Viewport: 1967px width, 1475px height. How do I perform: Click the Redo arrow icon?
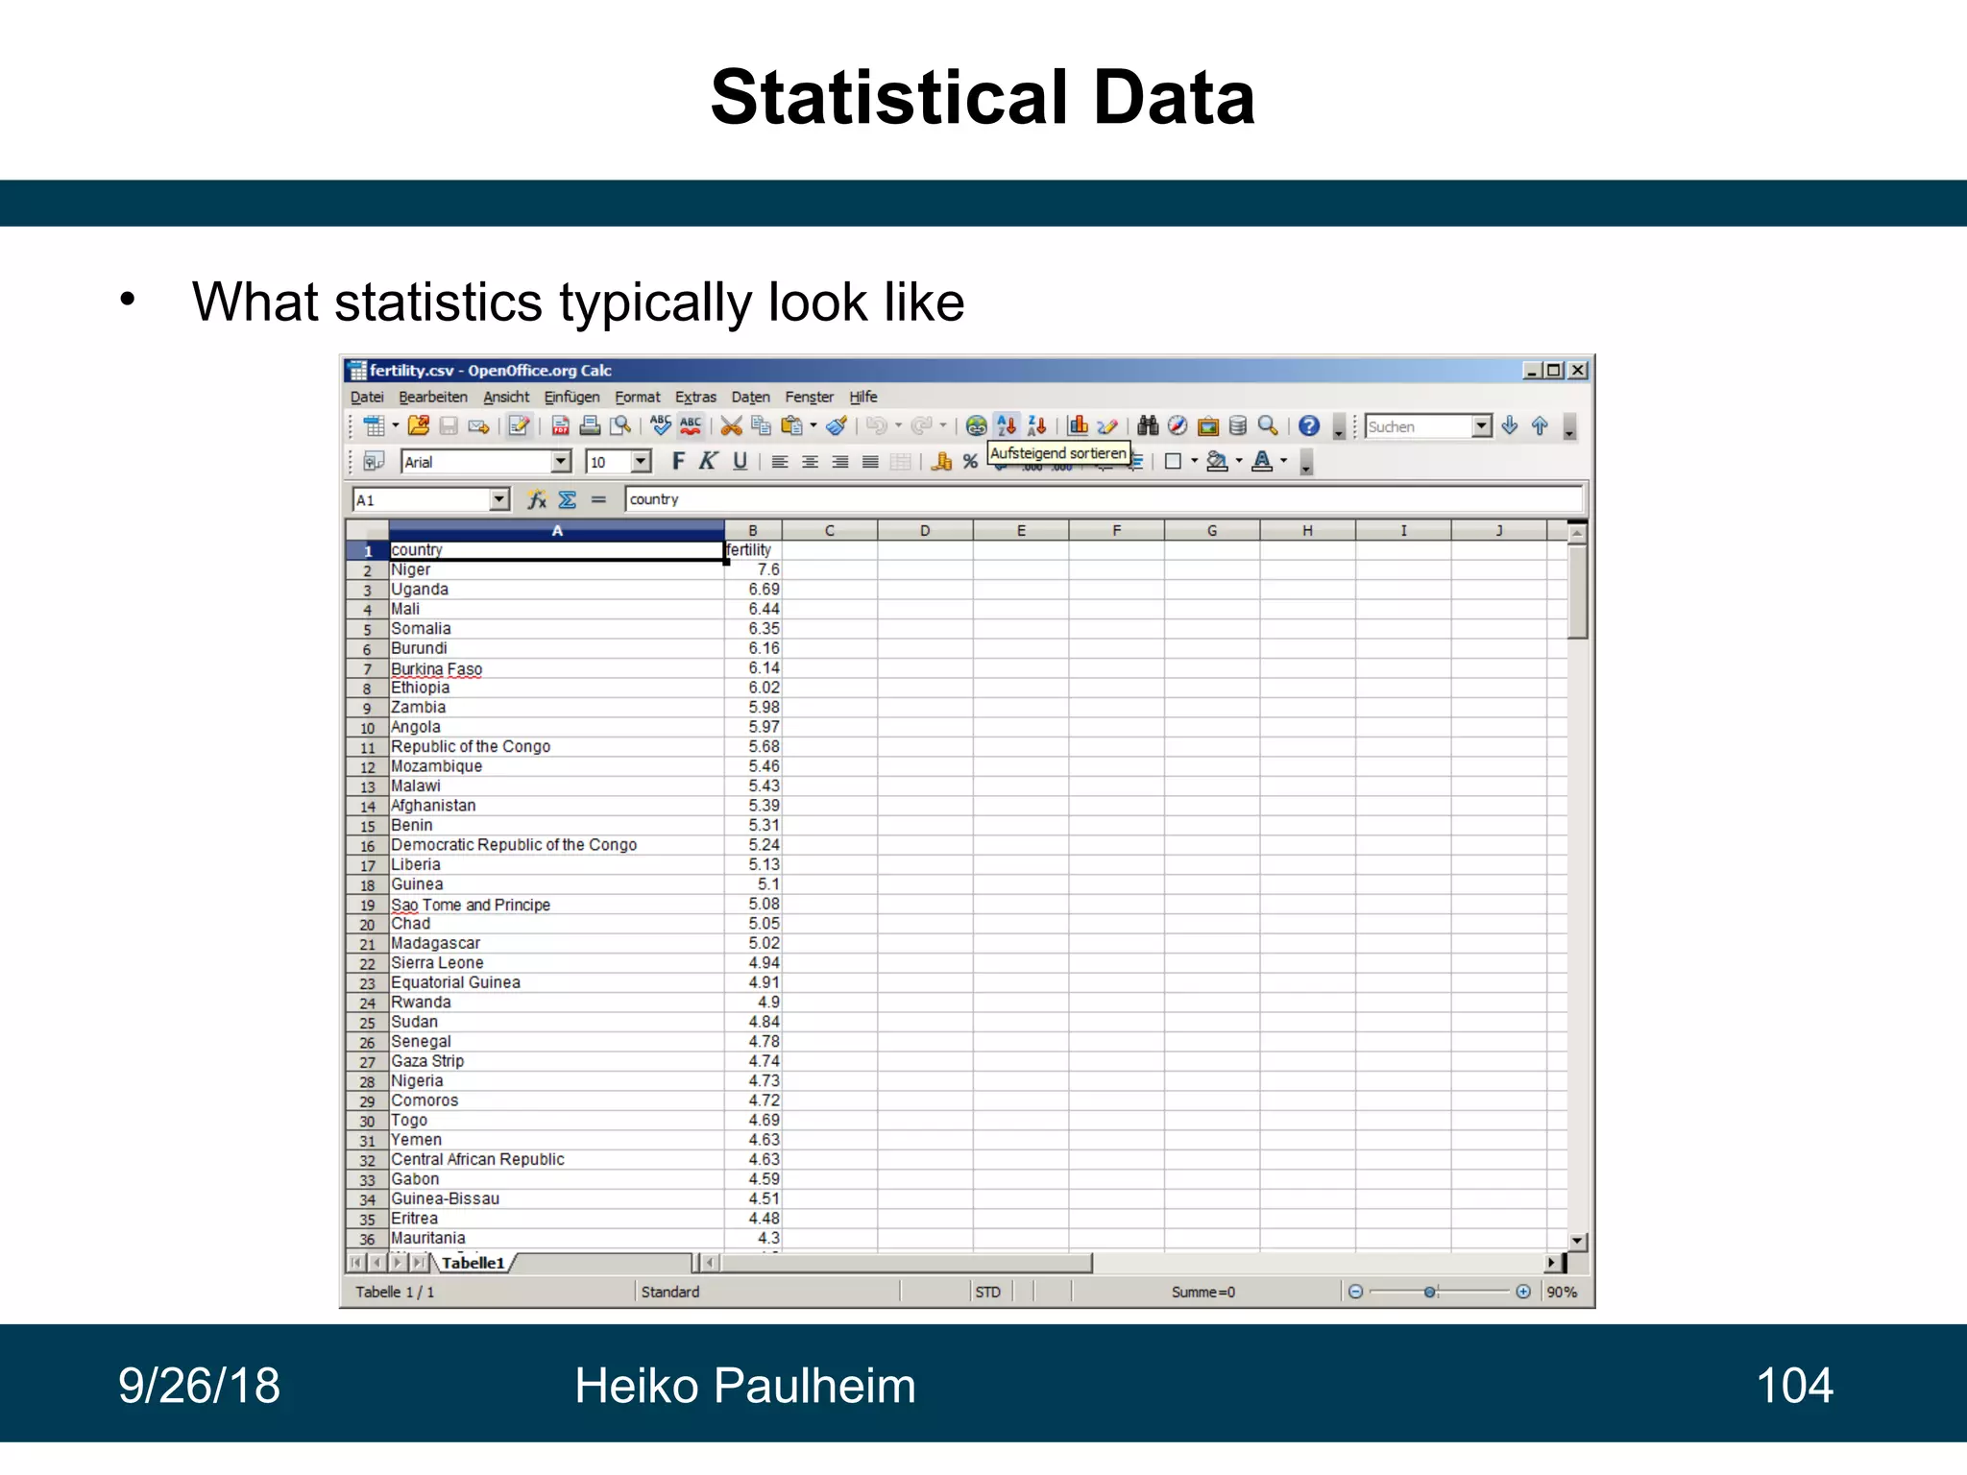(x=922, y=426)
